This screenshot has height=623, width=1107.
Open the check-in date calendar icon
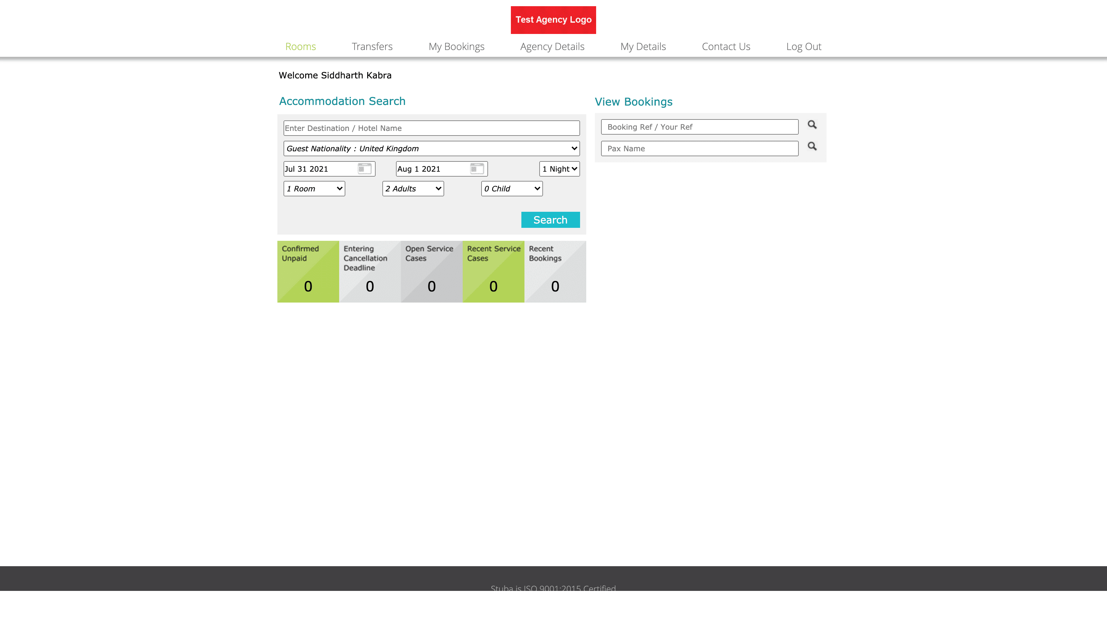[x=364, y=169]
